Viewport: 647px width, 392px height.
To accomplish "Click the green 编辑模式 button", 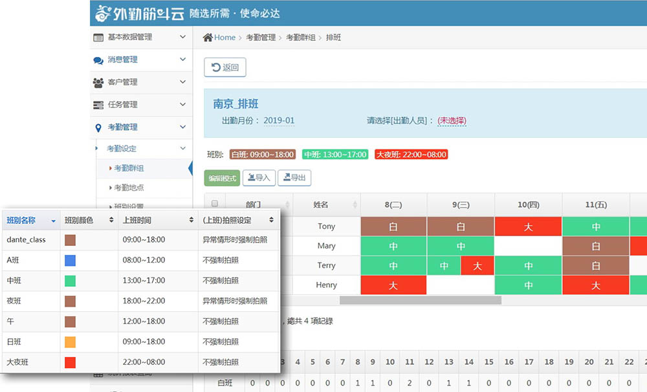I will 224,178.
